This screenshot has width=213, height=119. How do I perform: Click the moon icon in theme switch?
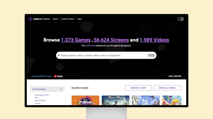tap(179, 19)
